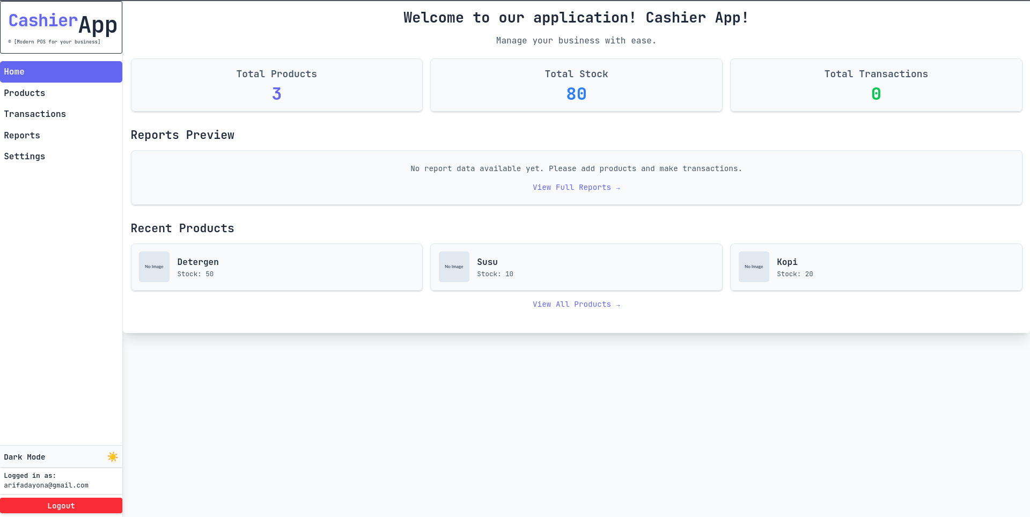Select the Detergen product thumbnail
This screenshot has width=1030, height=517.
click(154, 267)
